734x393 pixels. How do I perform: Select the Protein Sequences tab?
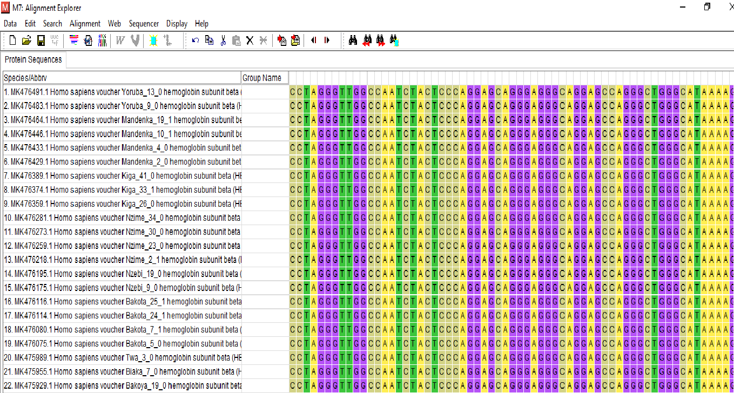coord(33,60)
